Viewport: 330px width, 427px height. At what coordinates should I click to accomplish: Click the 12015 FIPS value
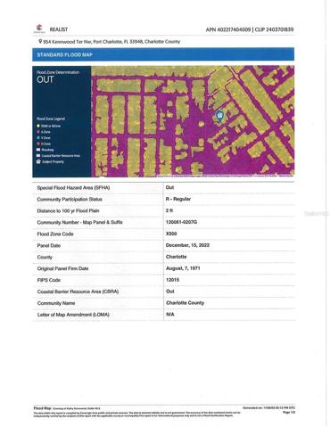coord(172,280)
